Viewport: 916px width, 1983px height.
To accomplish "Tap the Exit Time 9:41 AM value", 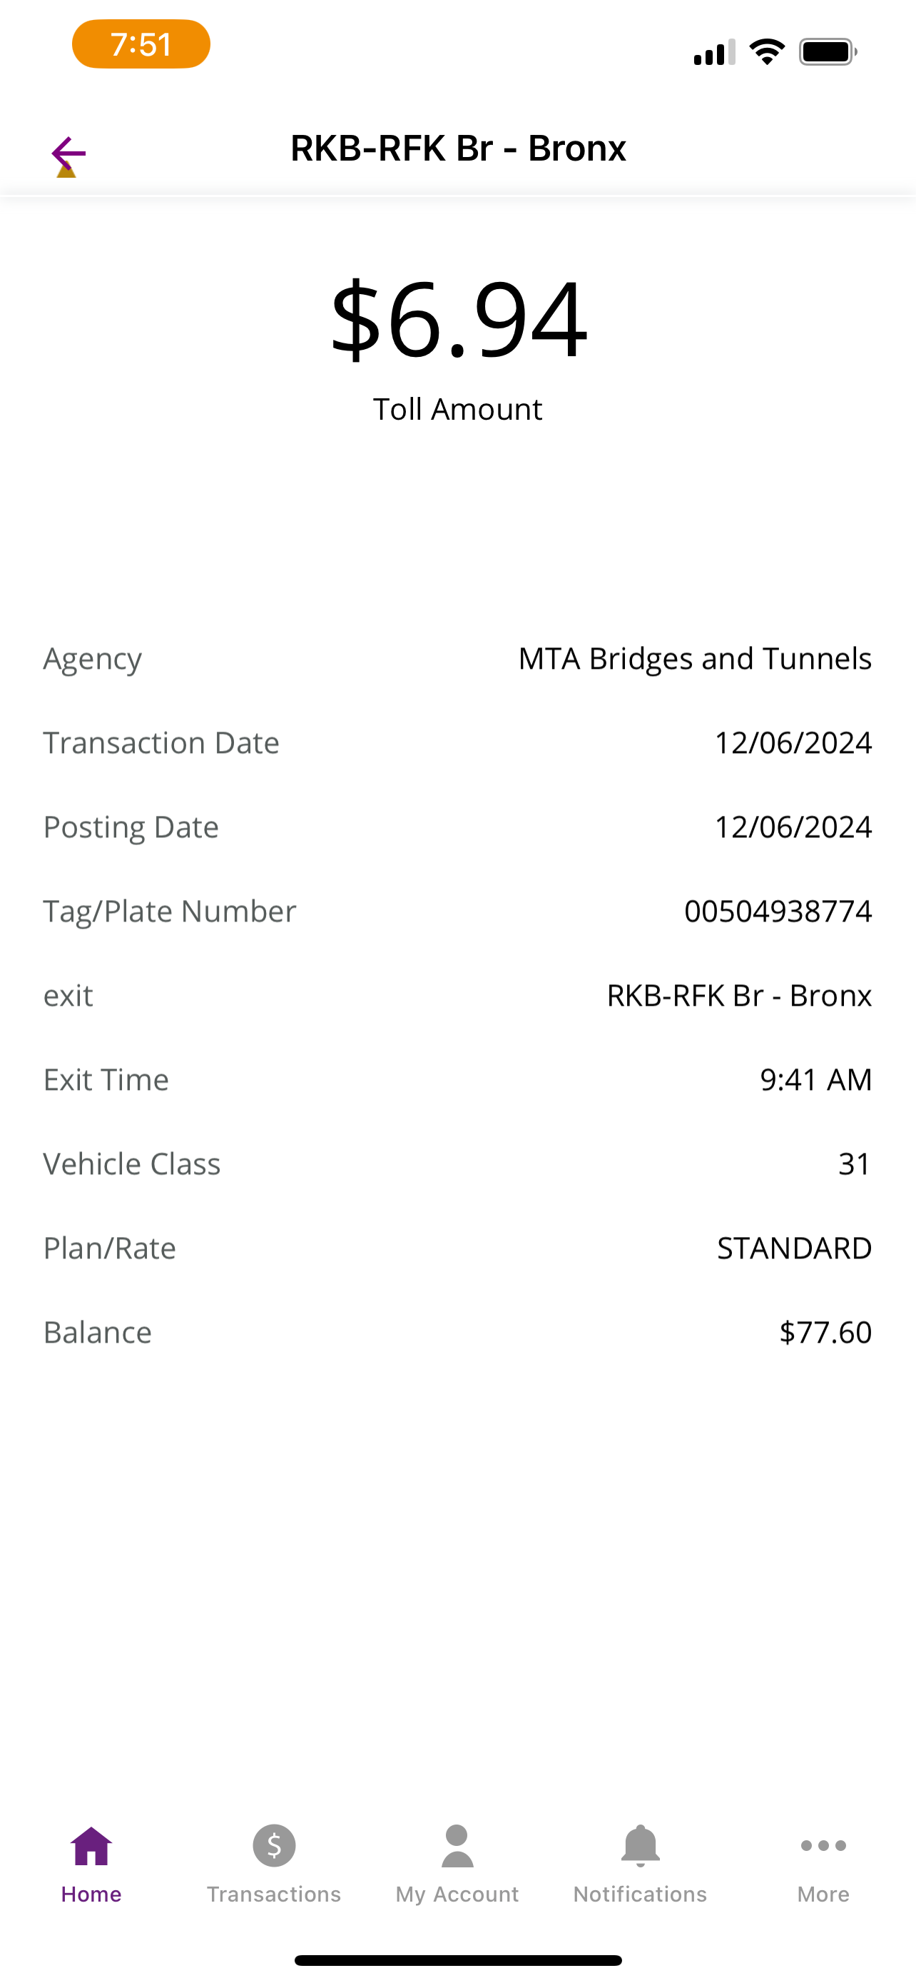I will pos(816,1079).
